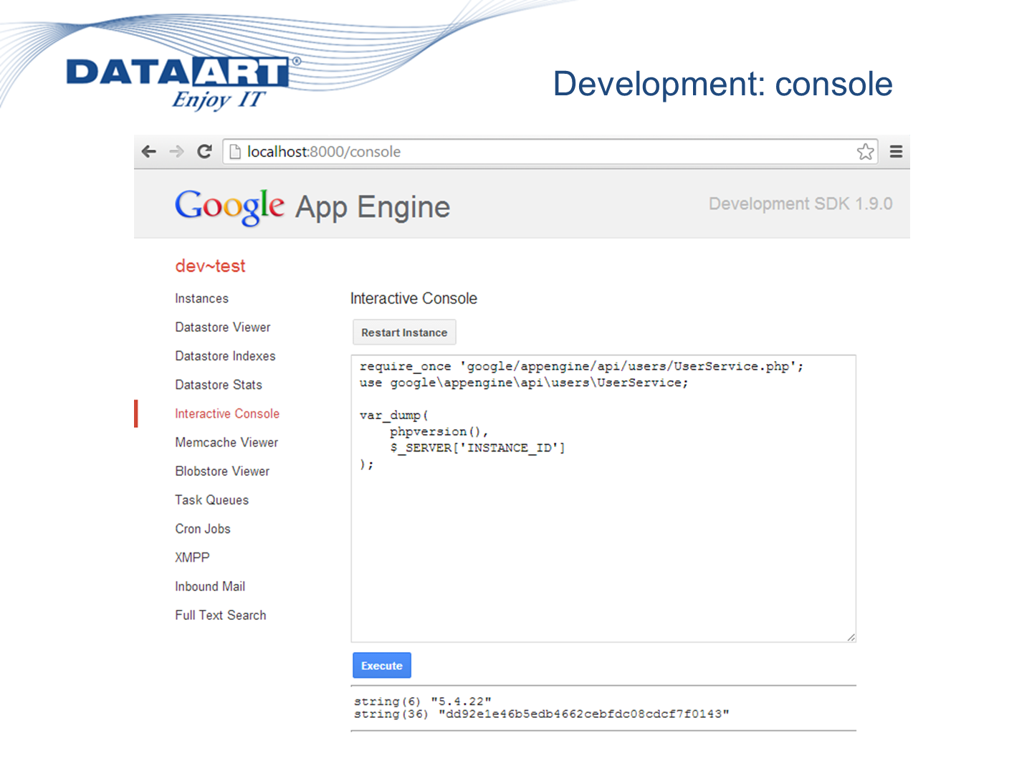
Task: Go to Task Queues
Action: (x=211, y=500)
